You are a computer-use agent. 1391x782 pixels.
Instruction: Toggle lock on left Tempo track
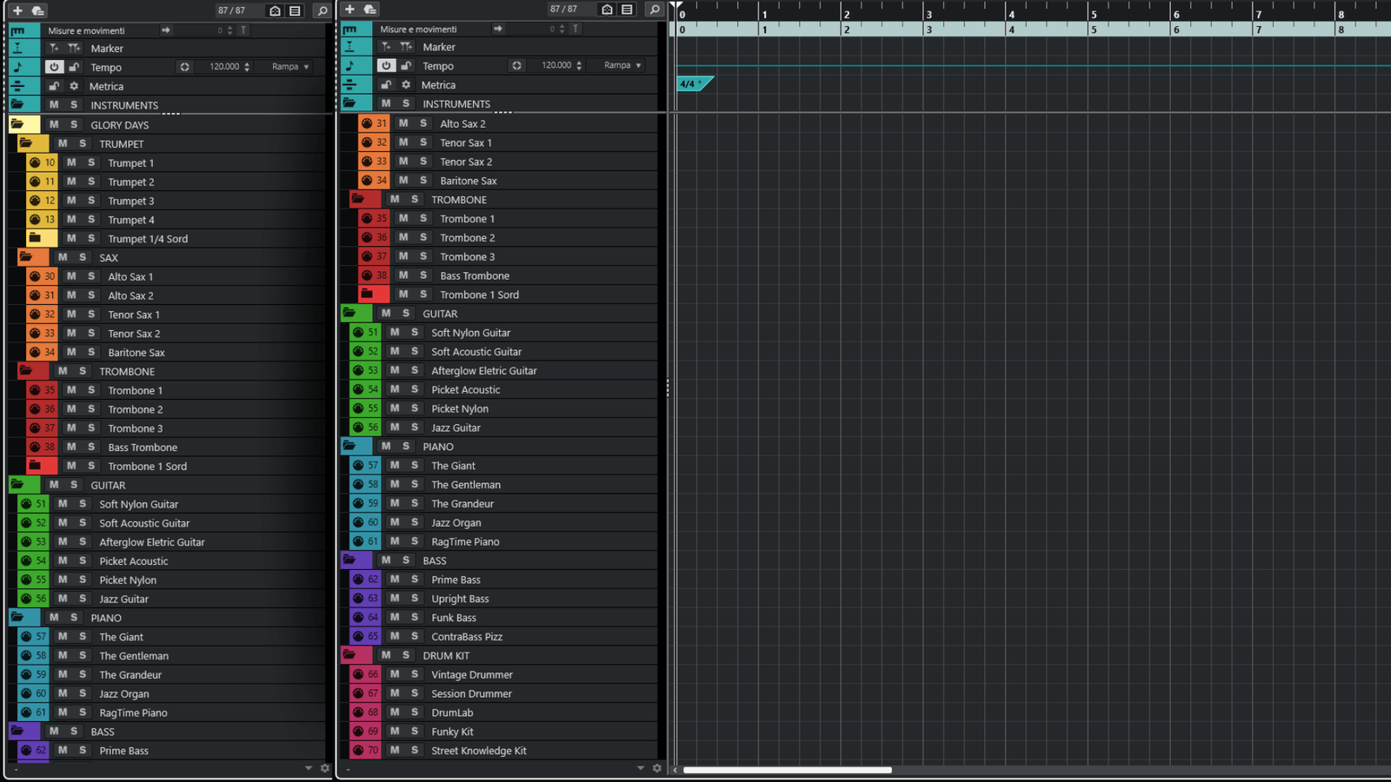(74, 67)
